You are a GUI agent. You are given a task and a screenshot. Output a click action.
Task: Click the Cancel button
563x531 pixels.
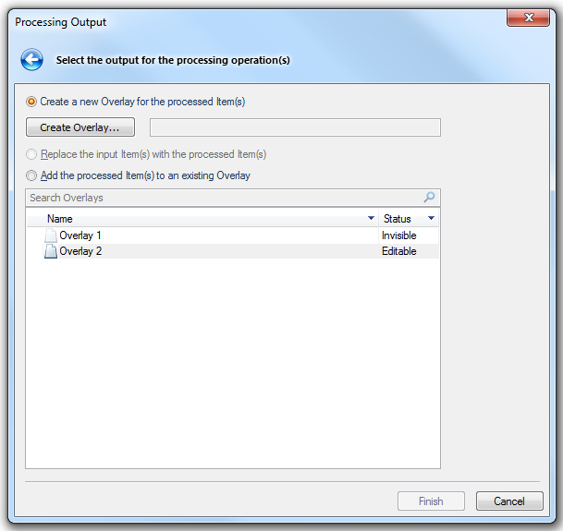pos(508,501)
